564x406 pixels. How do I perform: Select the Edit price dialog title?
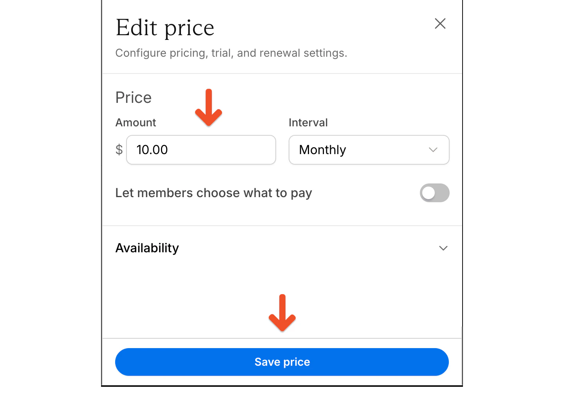(165, 27)
